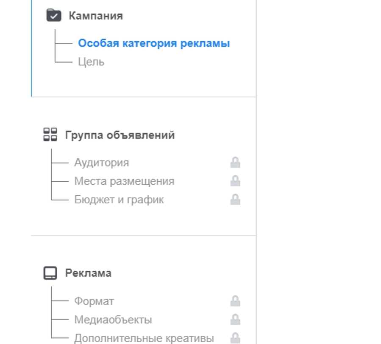Open the Бюджет и график step
This screenshot has height=344, width=381.
[x=119, y=200]
